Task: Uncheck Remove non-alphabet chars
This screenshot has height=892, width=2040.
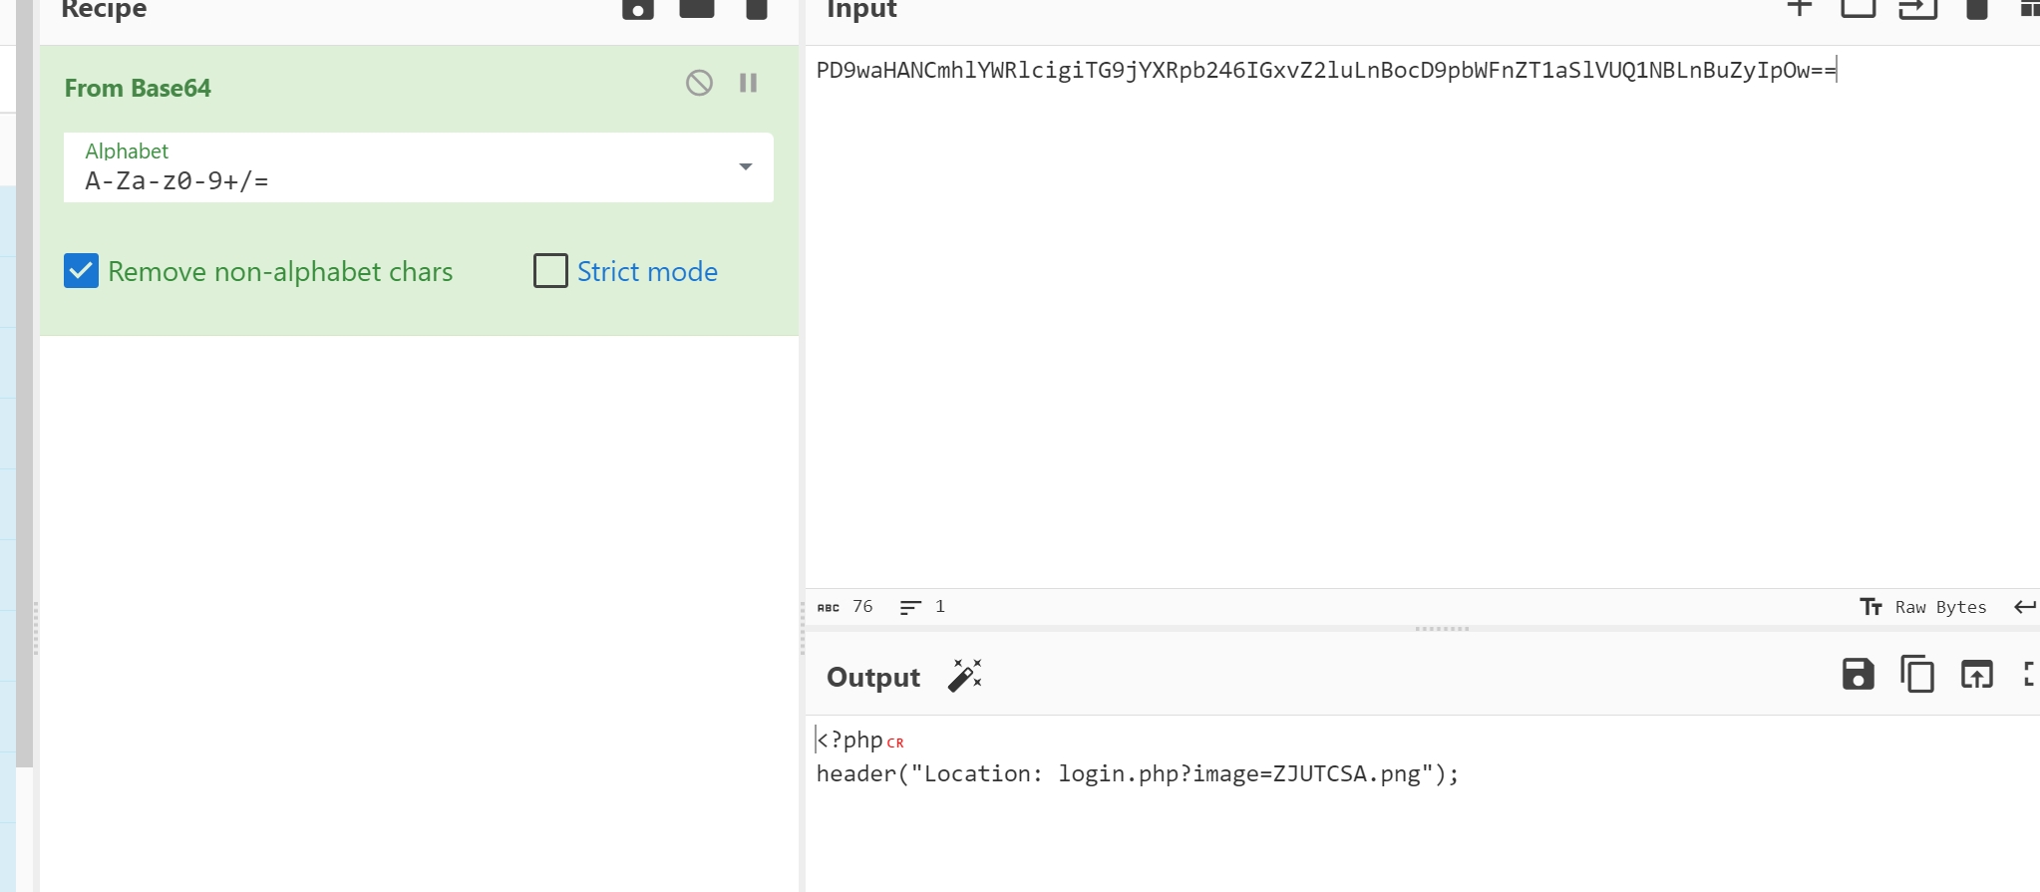Action: (82, 271)
